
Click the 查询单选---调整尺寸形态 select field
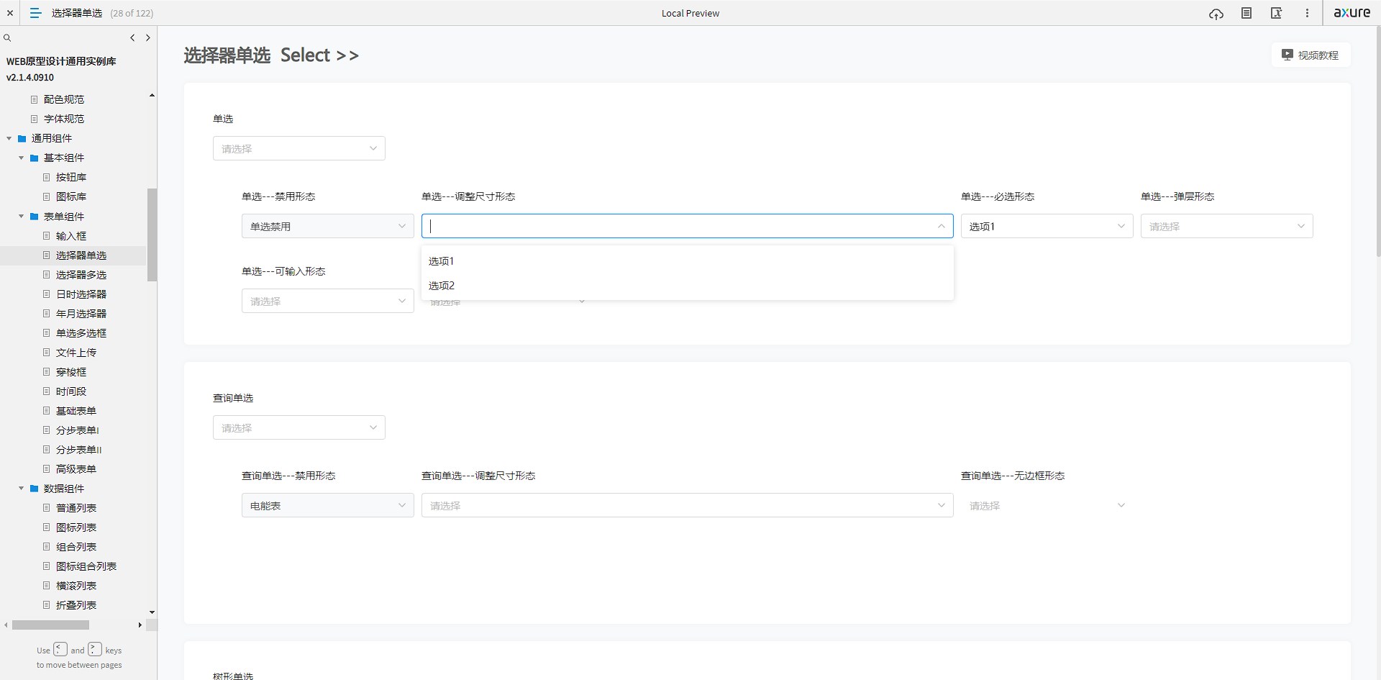(x=687, y=506)
